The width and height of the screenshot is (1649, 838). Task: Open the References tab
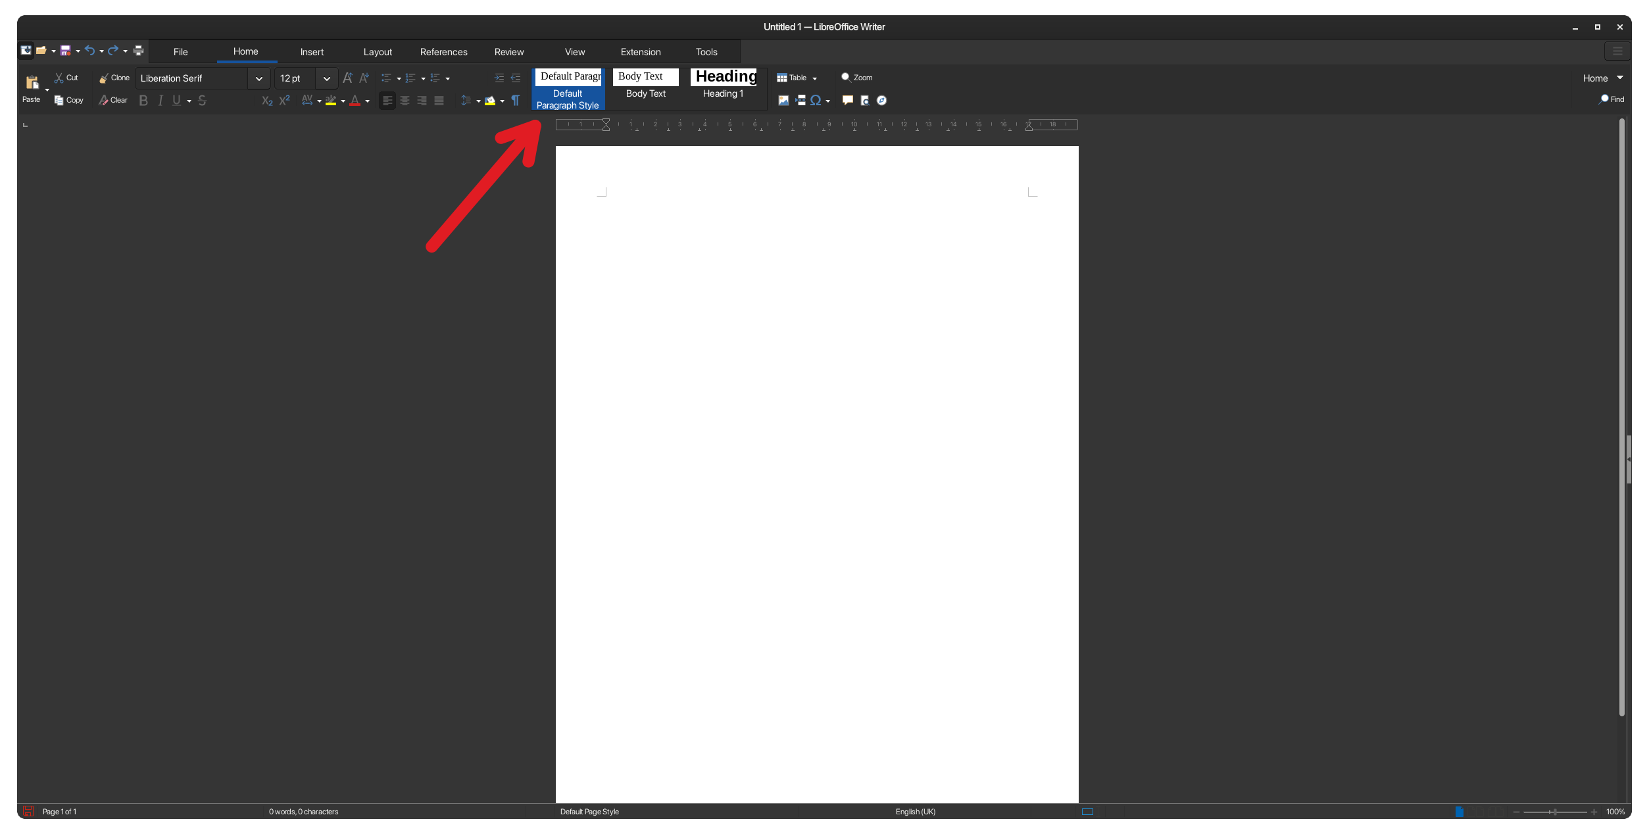tap(443, 52)
